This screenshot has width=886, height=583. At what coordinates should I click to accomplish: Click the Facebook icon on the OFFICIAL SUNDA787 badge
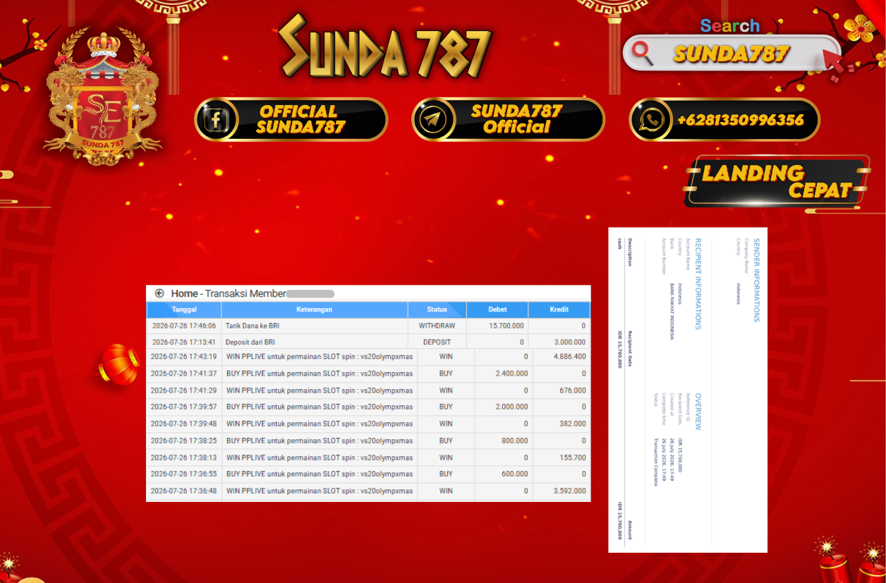217,119
